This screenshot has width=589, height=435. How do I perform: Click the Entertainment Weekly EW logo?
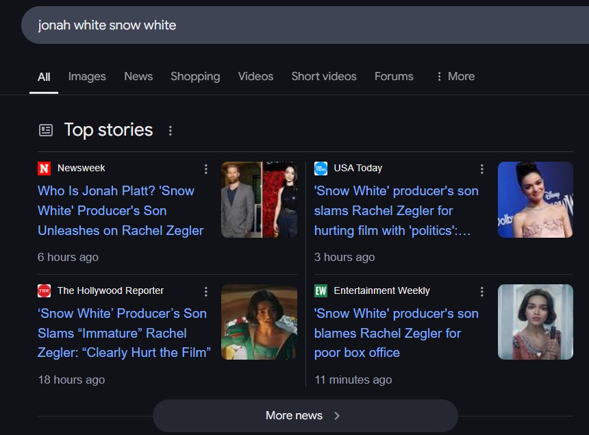(x=321, y=291)
